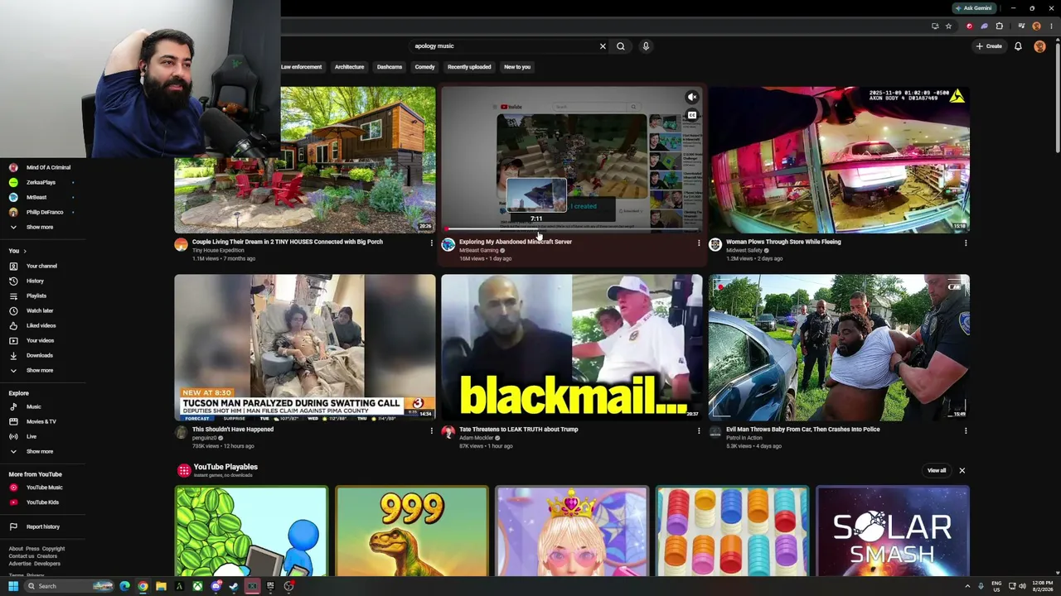Image resolution: width=1061 pixels, height=596 pixels.
Task: Click the Windows taskbar Search box
Action: 68,586
